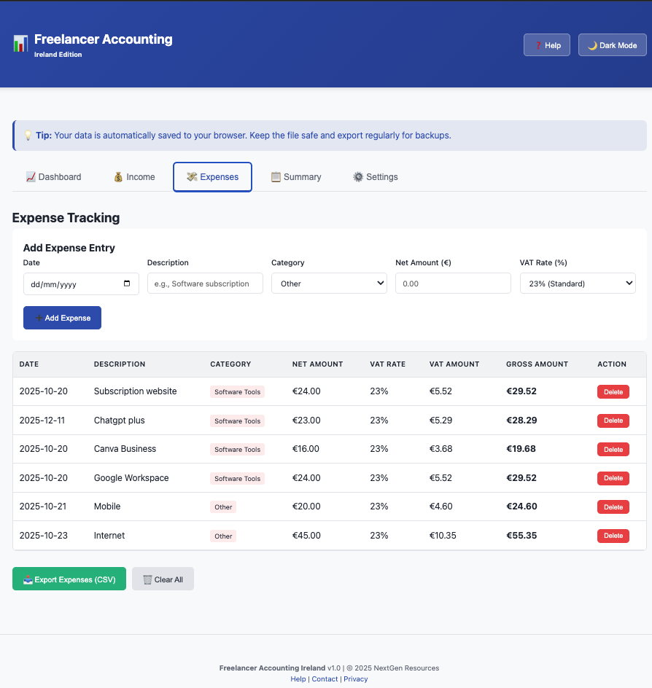Delete the Internet expense

[x=613, y=535]
